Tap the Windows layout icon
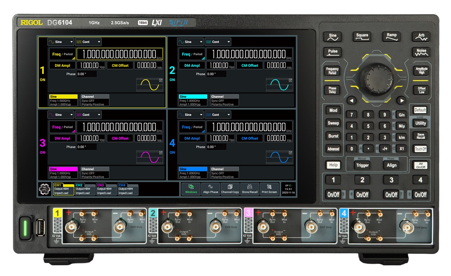Image resolution: width=451 pixels, height=276 pixels. click(191, 189)
